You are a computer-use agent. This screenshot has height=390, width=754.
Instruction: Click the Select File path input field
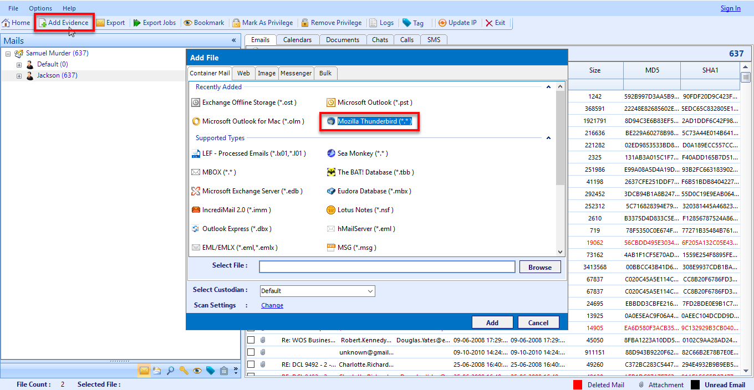coord(388,267)
